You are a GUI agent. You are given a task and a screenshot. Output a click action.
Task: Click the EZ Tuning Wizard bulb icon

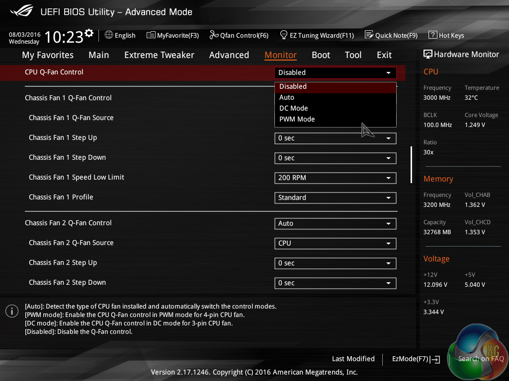pyautogui.click(x=284, y=35)
